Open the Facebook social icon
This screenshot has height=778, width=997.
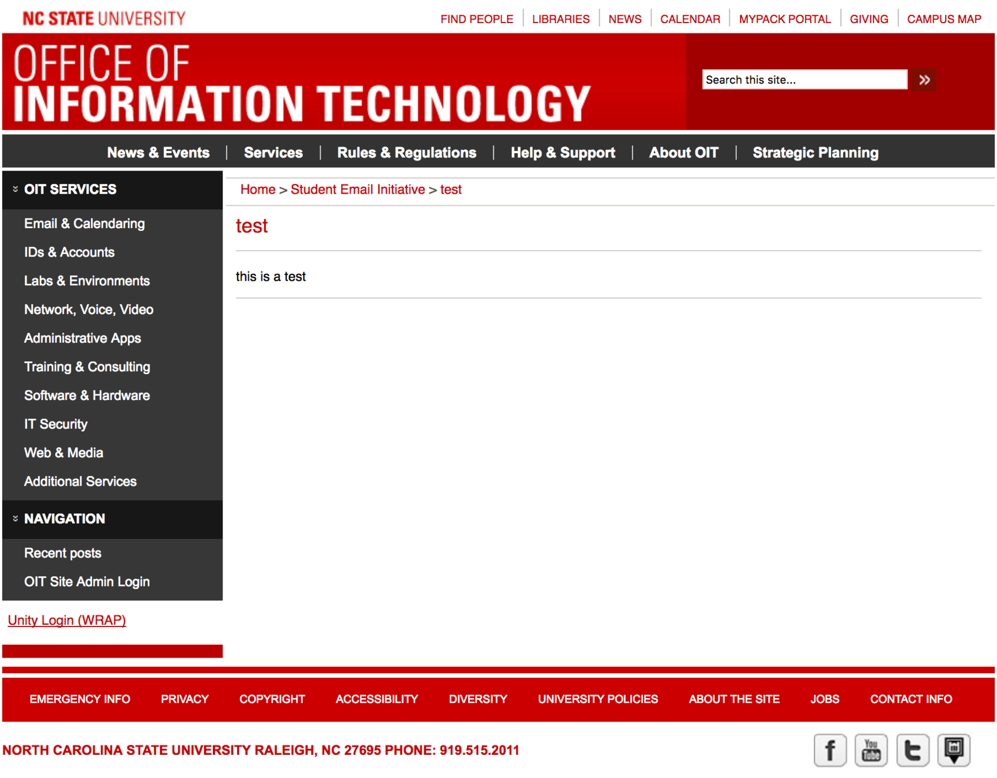click(x=830, y=750)
